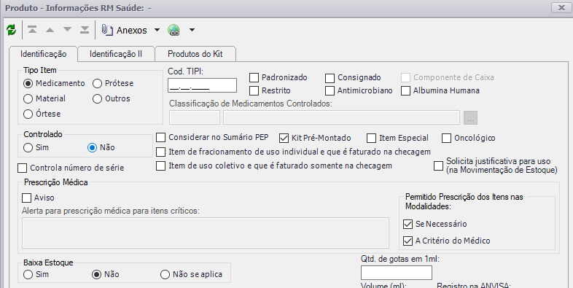This screenshot has height=288, width=573.
Task: Select Outros item type
Action: (x=97, y=98)
